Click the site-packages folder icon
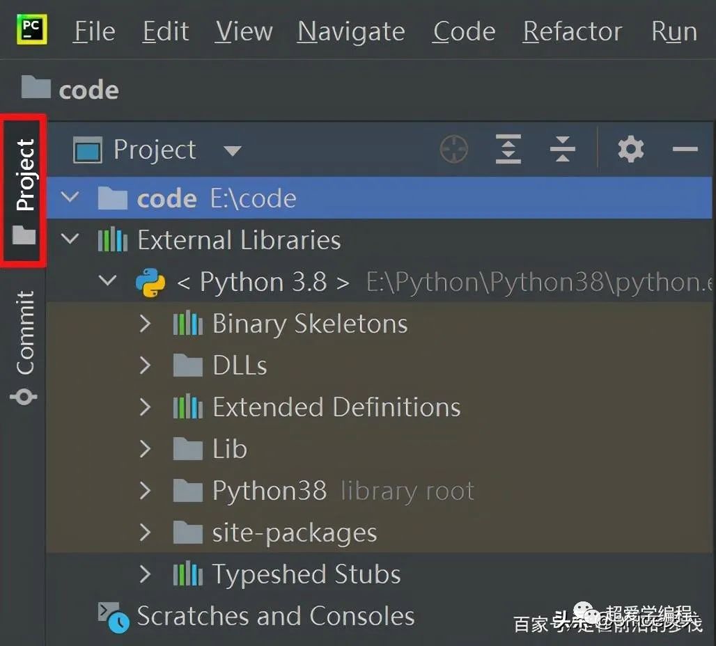 pyautogui.click(x=187, y=532)
